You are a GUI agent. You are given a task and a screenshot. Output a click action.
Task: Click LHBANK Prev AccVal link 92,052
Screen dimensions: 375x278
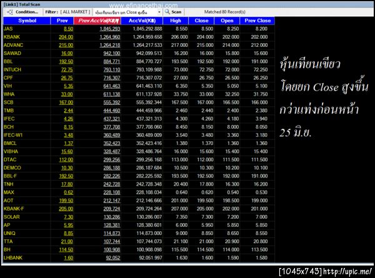[x=113, y=258]
